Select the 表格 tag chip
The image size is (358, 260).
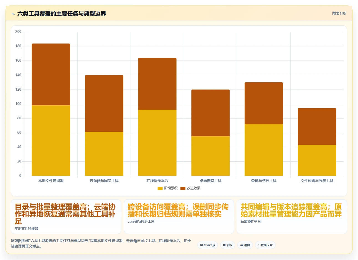point(228,245)
